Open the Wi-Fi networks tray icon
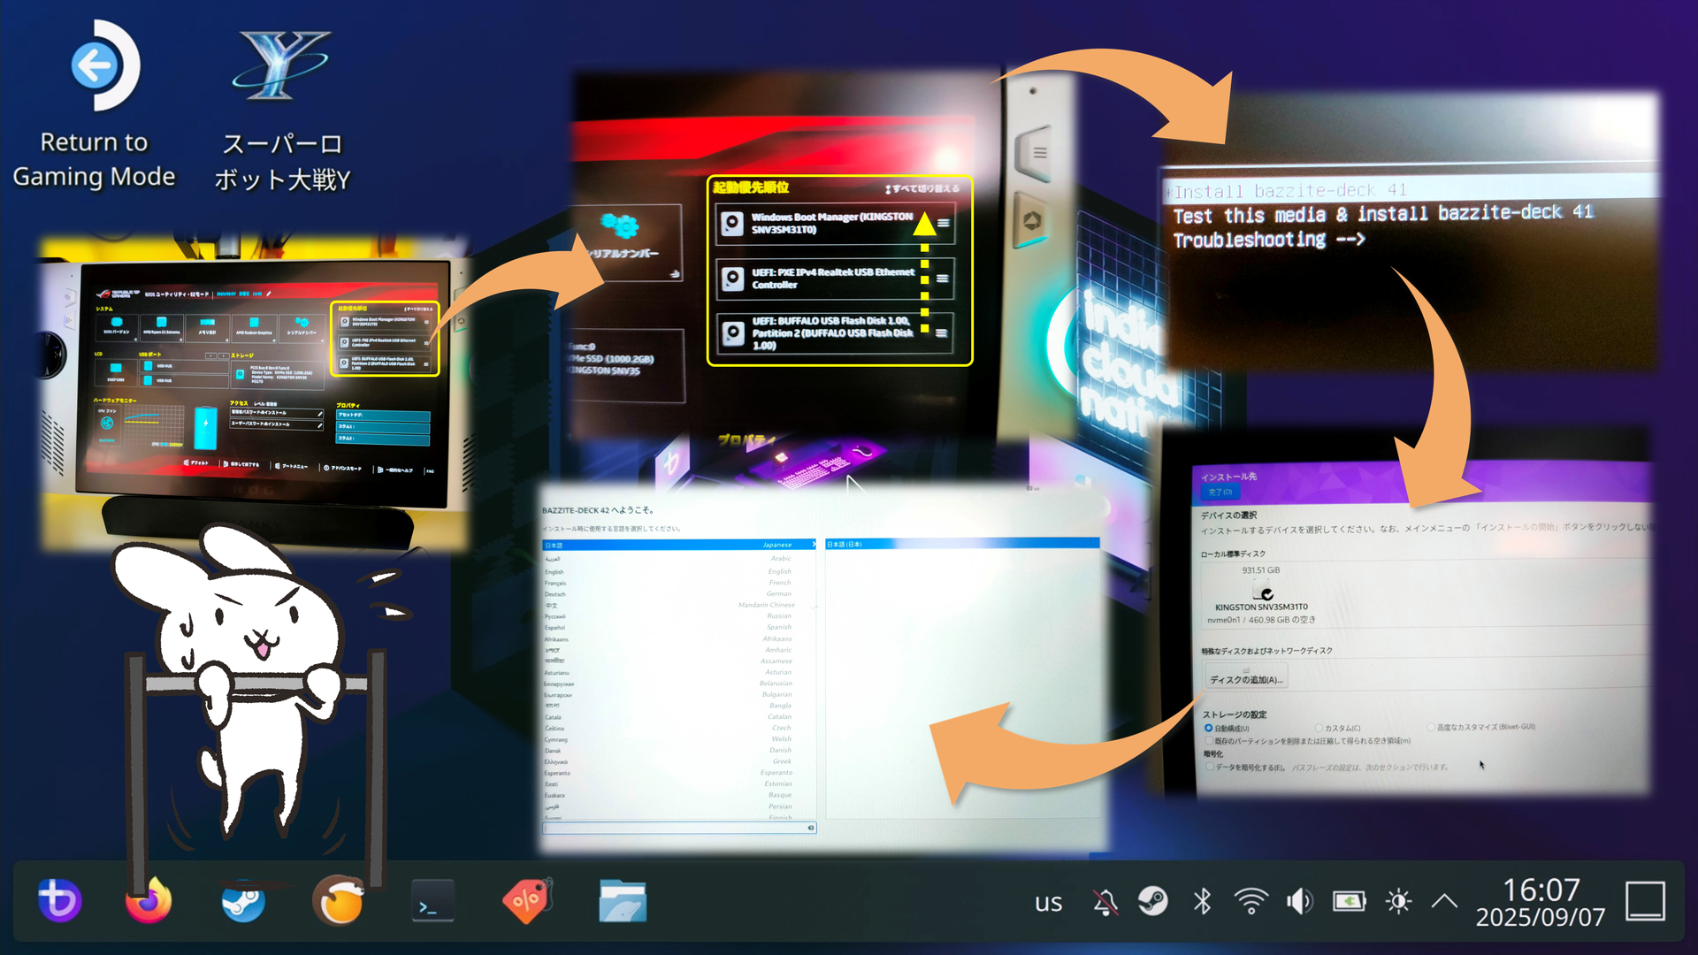 tap(1251, 902)
